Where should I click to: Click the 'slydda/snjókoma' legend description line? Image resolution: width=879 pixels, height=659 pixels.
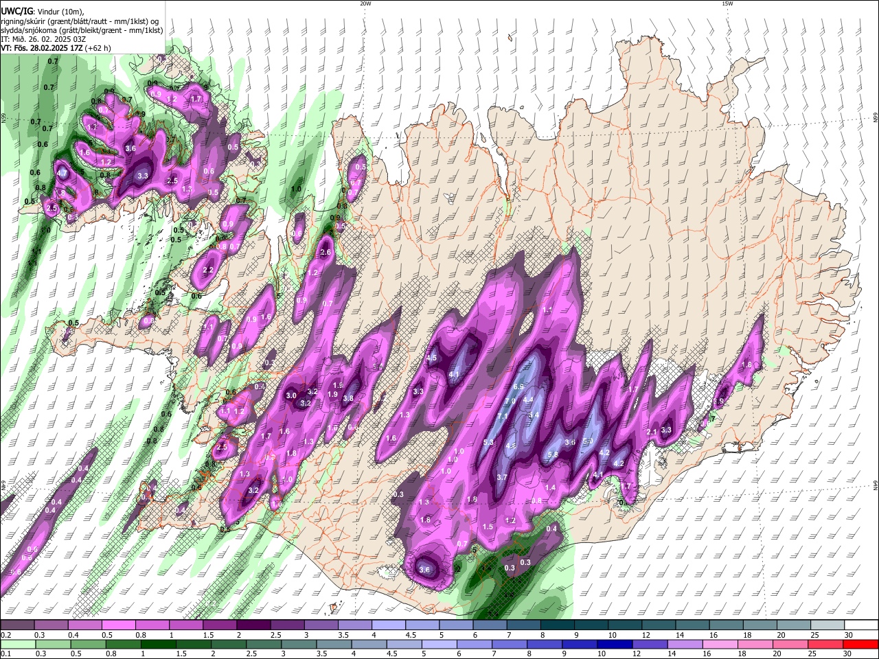[82, 30]
